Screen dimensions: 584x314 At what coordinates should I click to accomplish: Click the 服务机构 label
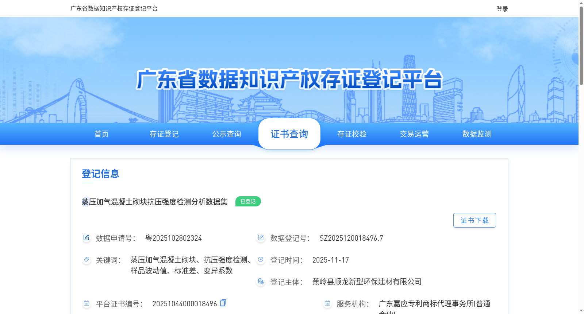[353, 304]
